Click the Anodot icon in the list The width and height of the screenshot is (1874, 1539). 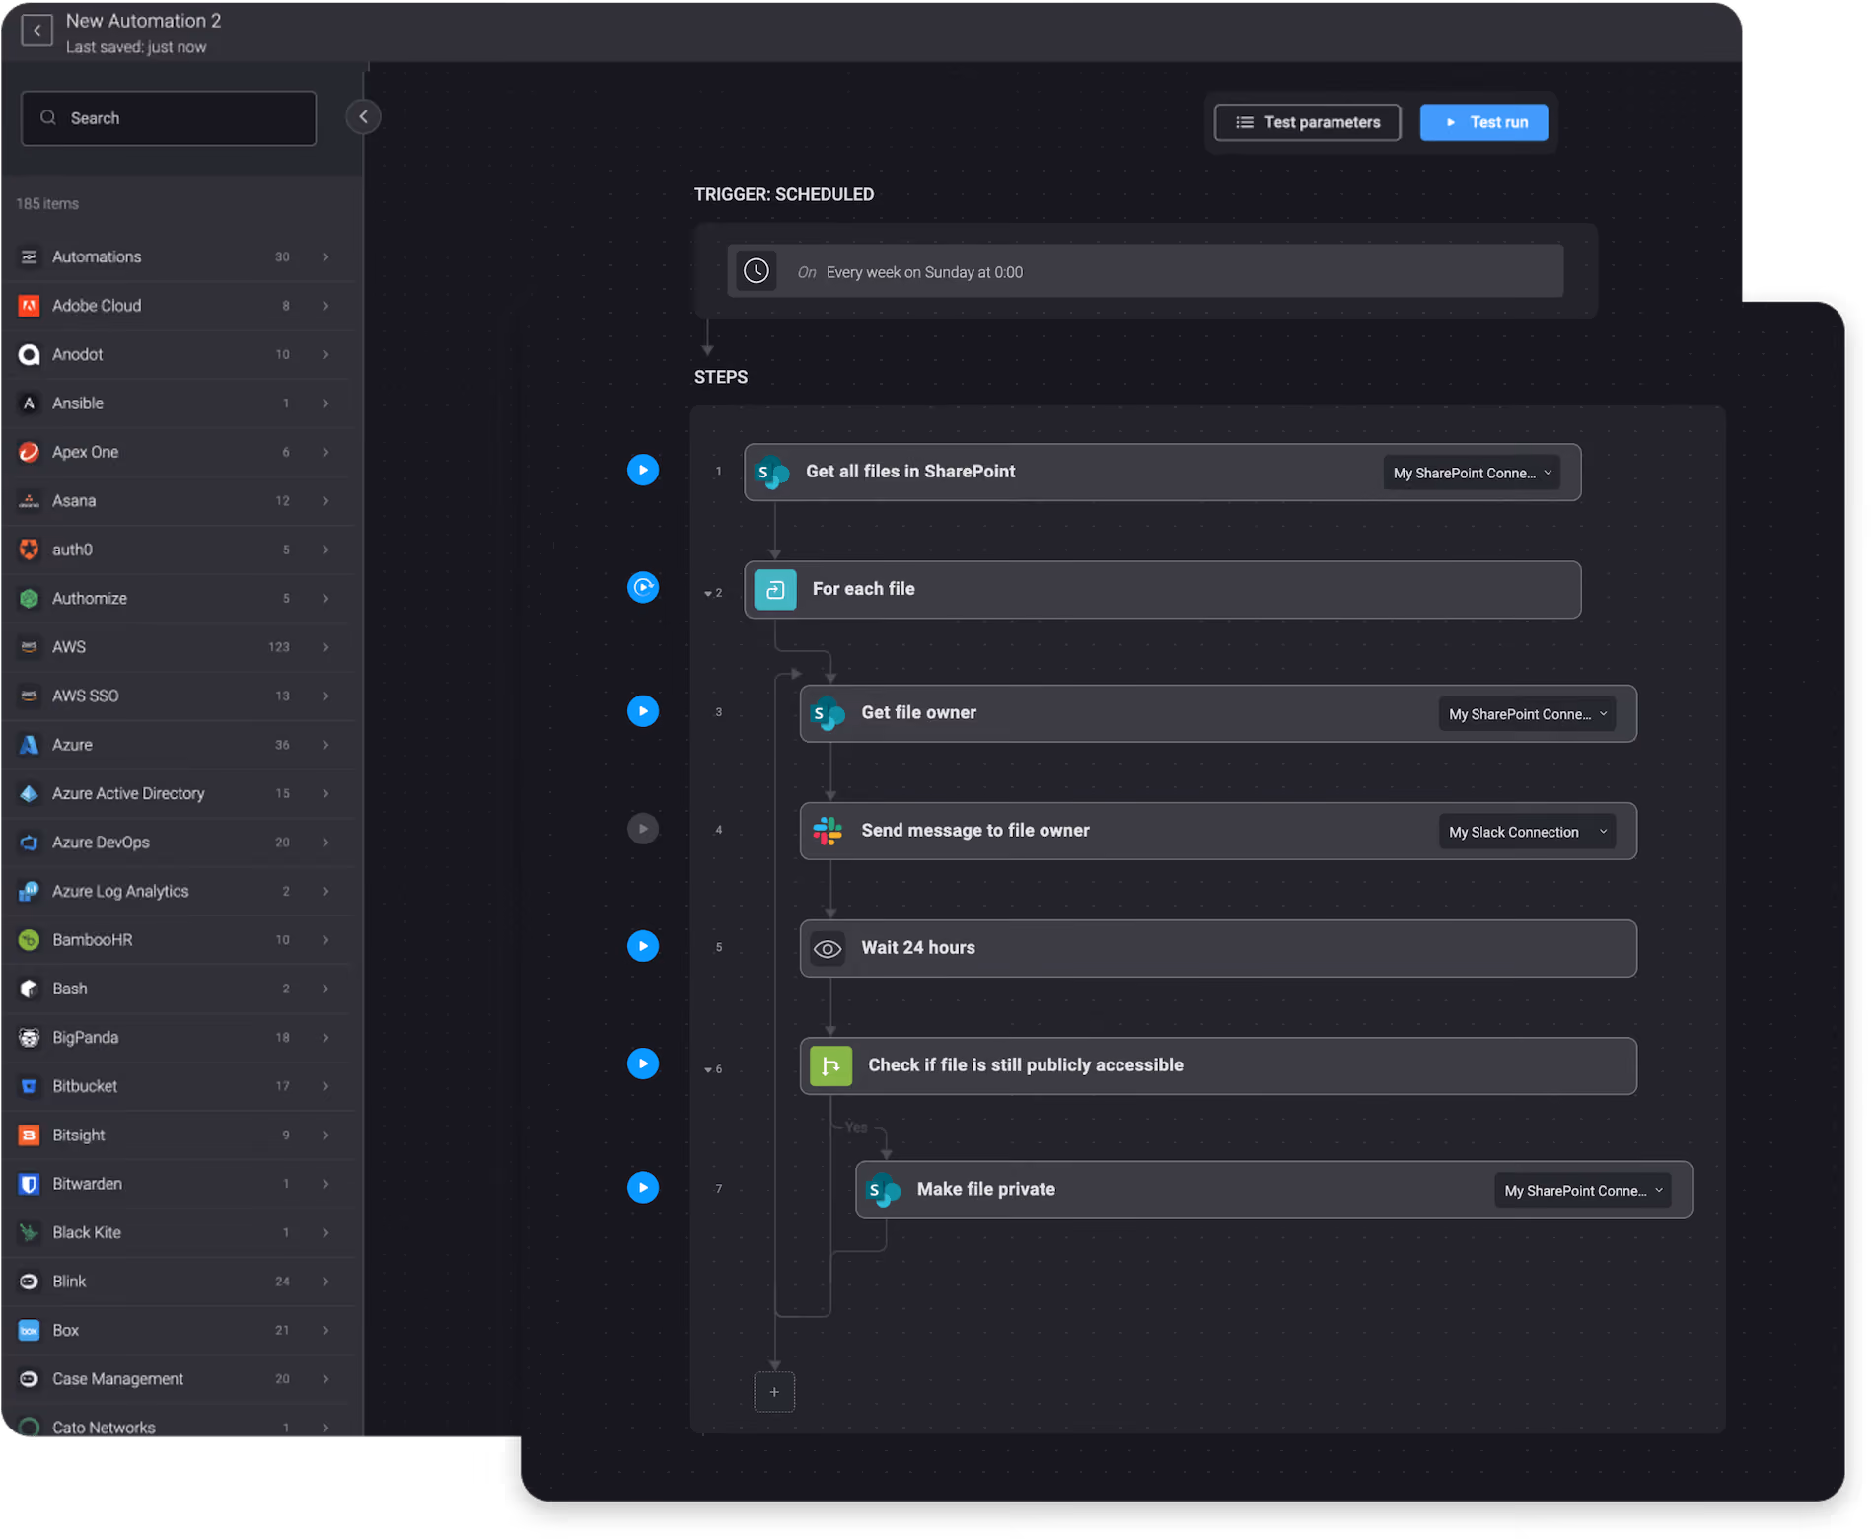point(30,354)
